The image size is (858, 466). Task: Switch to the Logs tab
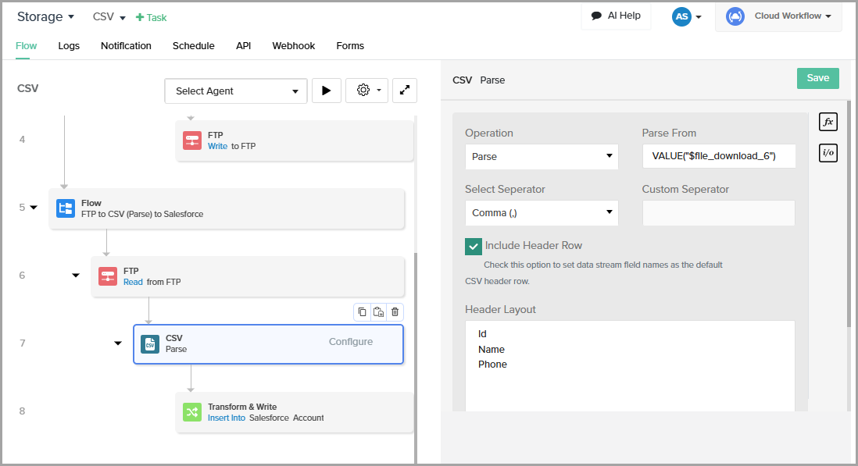pyautogui.click(x=69, y=46)
